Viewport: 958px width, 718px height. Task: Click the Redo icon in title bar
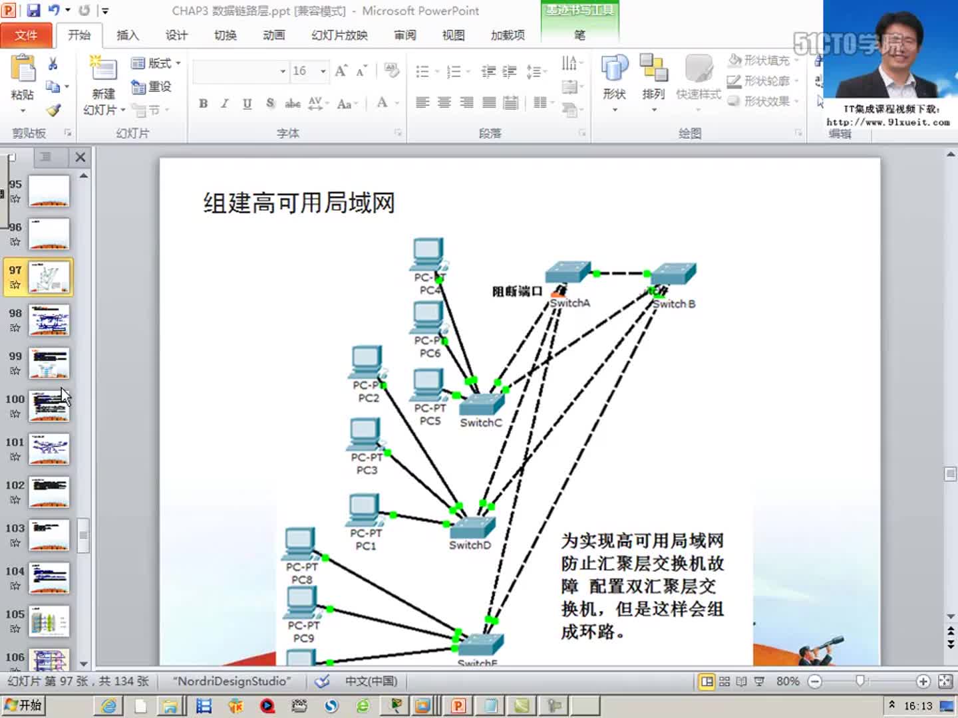(x=84, y=11)
